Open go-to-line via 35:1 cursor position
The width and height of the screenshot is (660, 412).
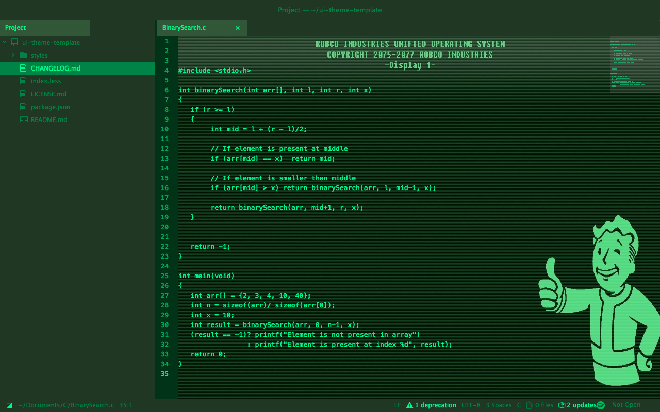(x=126, y=405)
